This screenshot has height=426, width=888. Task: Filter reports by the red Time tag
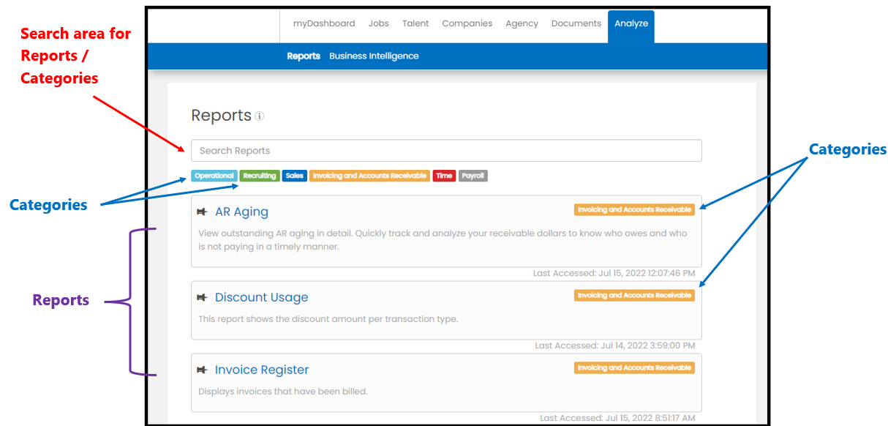click(444, 176)
